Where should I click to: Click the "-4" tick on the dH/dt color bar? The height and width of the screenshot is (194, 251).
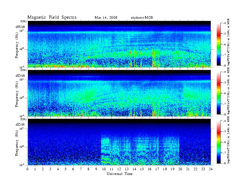(x=225, y=23)
